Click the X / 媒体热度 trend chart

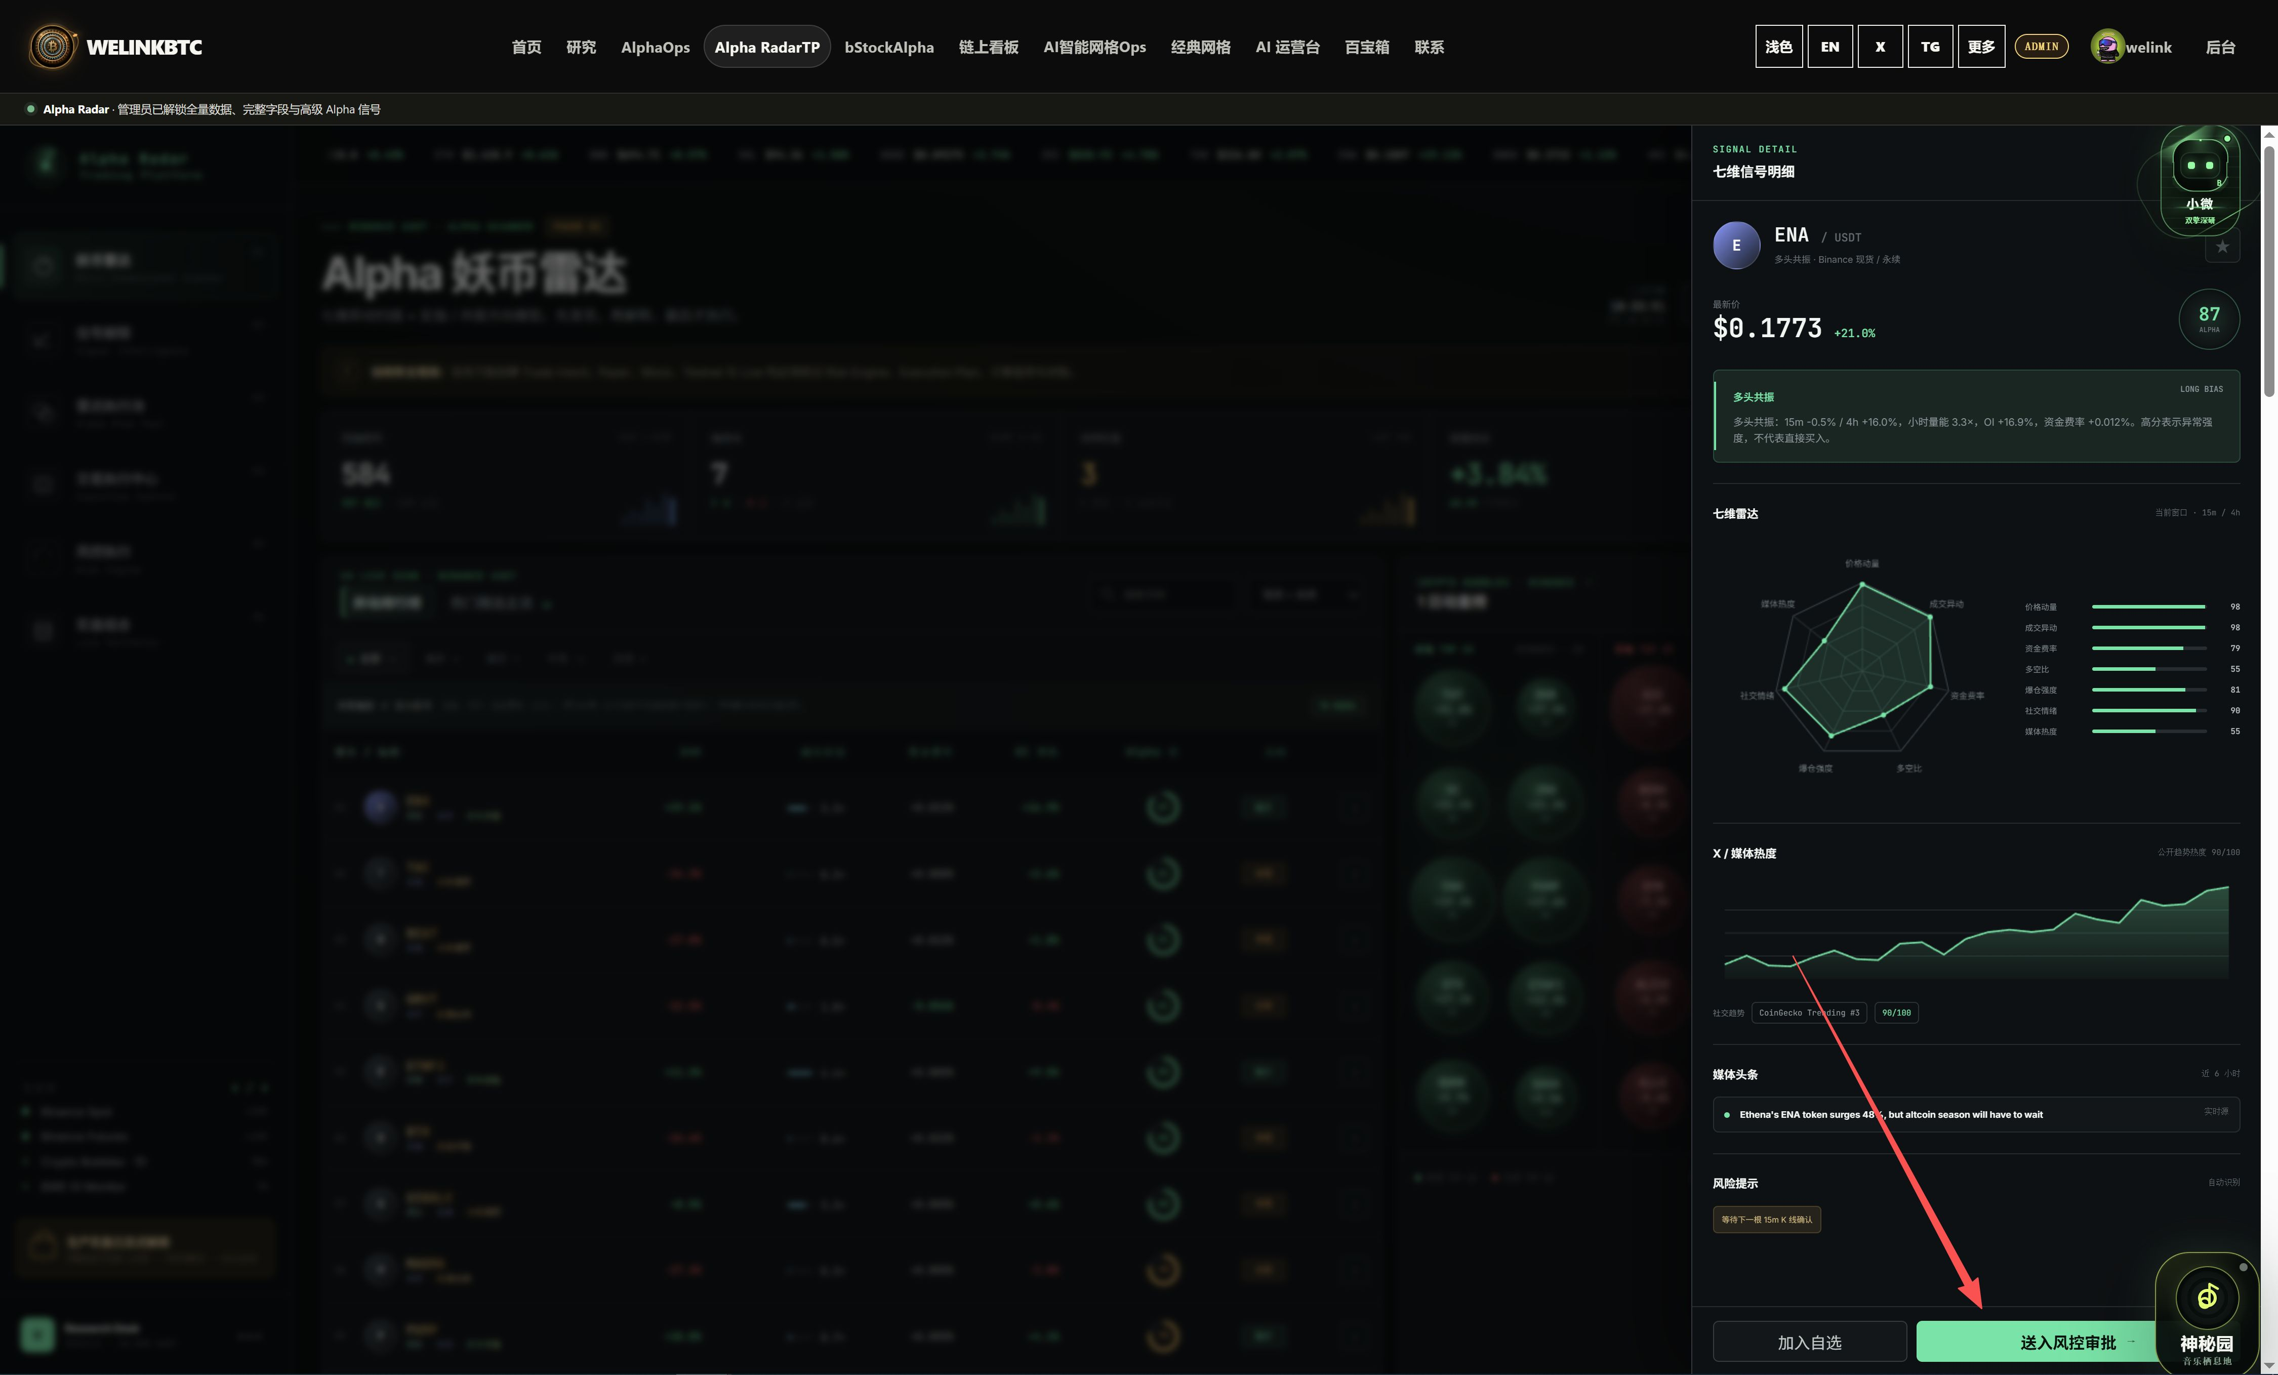(1976, 932)
